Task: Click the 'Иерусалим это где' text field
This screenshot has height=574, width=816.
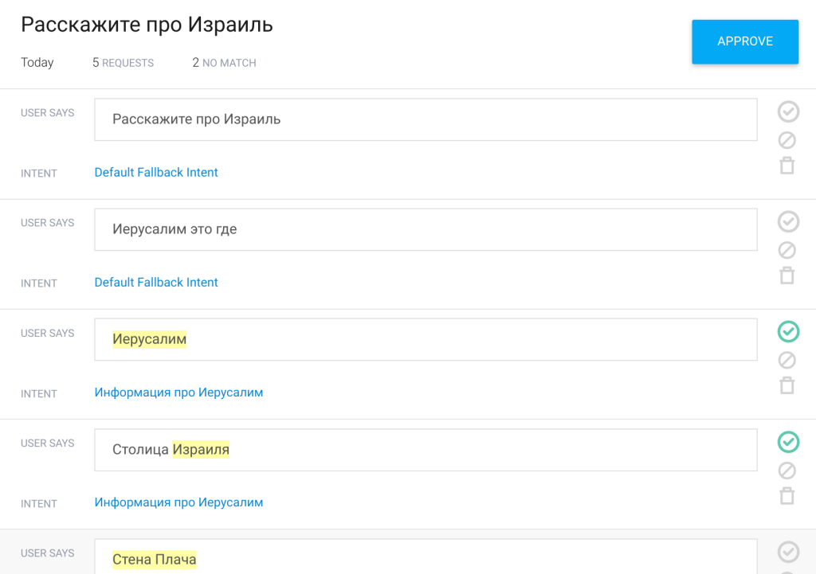Action: tap(425, 229)
